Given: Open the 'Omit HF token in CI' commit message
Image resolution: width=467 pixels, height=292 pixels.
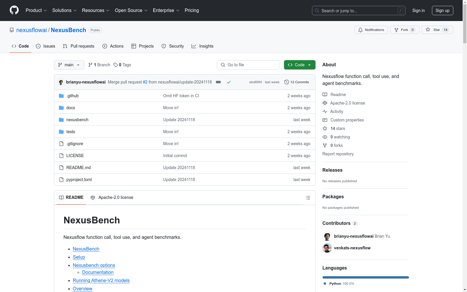Looking at the screenshot, I should (181, 96).
